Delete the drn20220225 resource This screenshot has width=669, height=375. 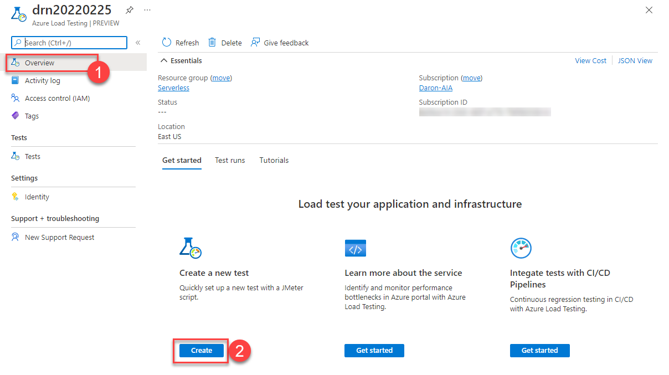(225, 42)
